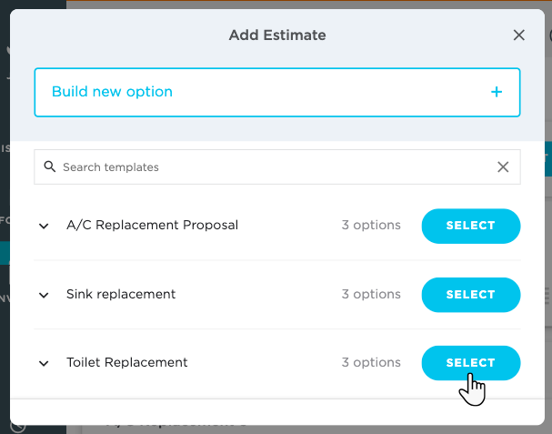Select the Toilet Replacement template
This screenshot has width=552, height=434.
tap(470, 363)
